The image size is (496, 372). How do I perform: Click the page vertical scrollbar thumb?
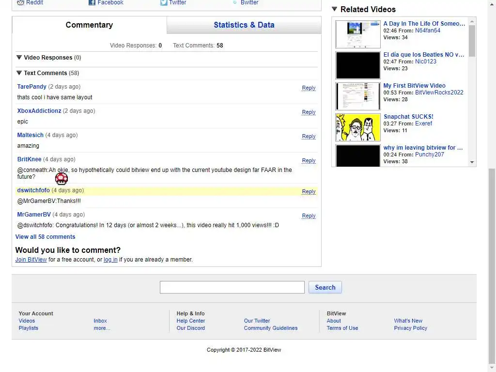pyautogui.click(x=492, y=266)
